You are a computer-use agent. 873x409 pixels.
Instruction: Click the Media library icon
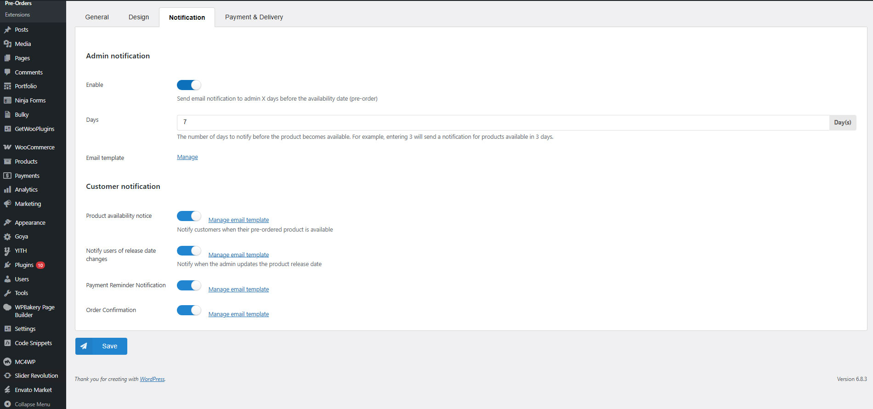7,44
